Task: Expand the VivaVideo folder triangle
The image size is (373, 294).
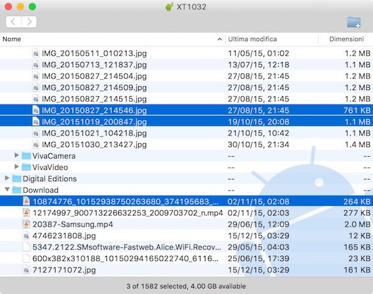Action: coord(17,167)
